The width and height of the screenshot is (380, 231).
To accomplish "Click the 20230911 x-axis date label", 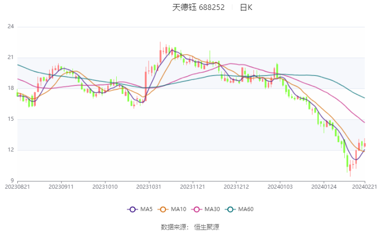I will [61, 187].
